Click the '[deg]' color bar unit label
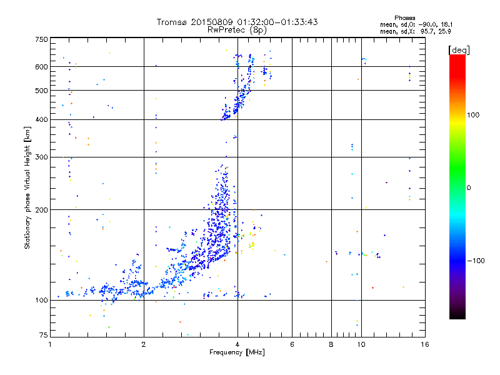Screen dimensions: 500x375 click(x=459, y=50)
